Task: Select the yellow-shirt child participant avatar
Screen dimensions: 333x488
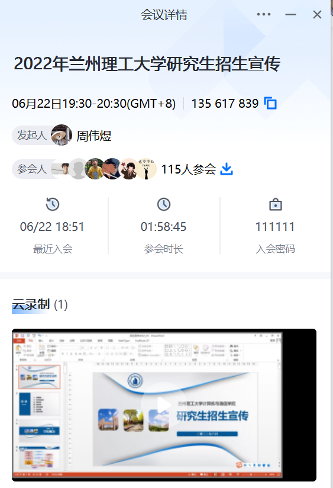Action: point(95,169)
